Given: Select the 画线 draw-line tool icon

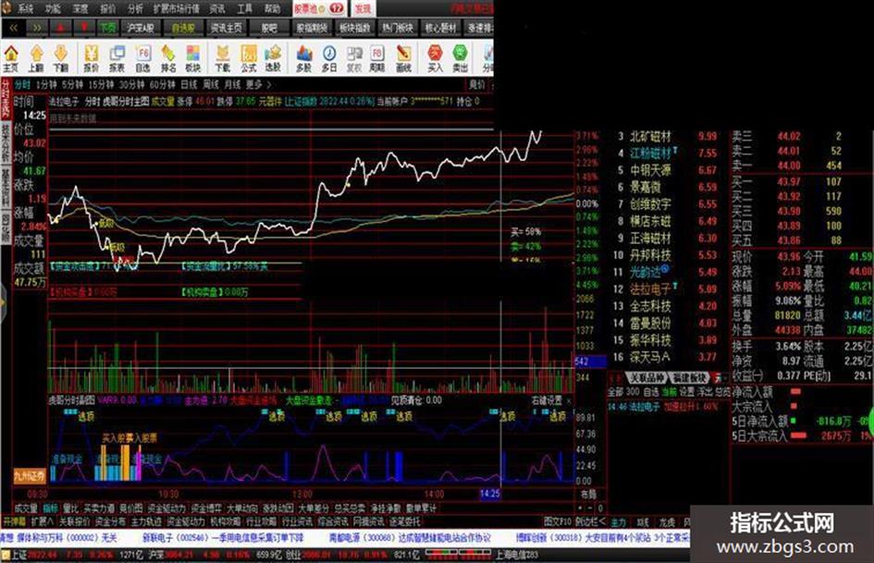Looking at the screenshot, I should point(403,59).
